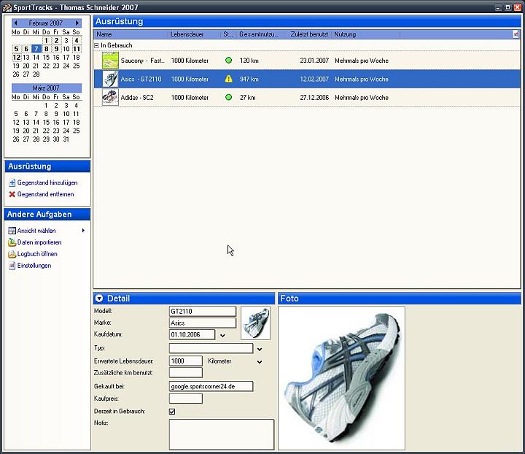The image size is (525, 454).
Task: Click the red X Gegenstand entfernen icon
Action: [x=12, y=194]
